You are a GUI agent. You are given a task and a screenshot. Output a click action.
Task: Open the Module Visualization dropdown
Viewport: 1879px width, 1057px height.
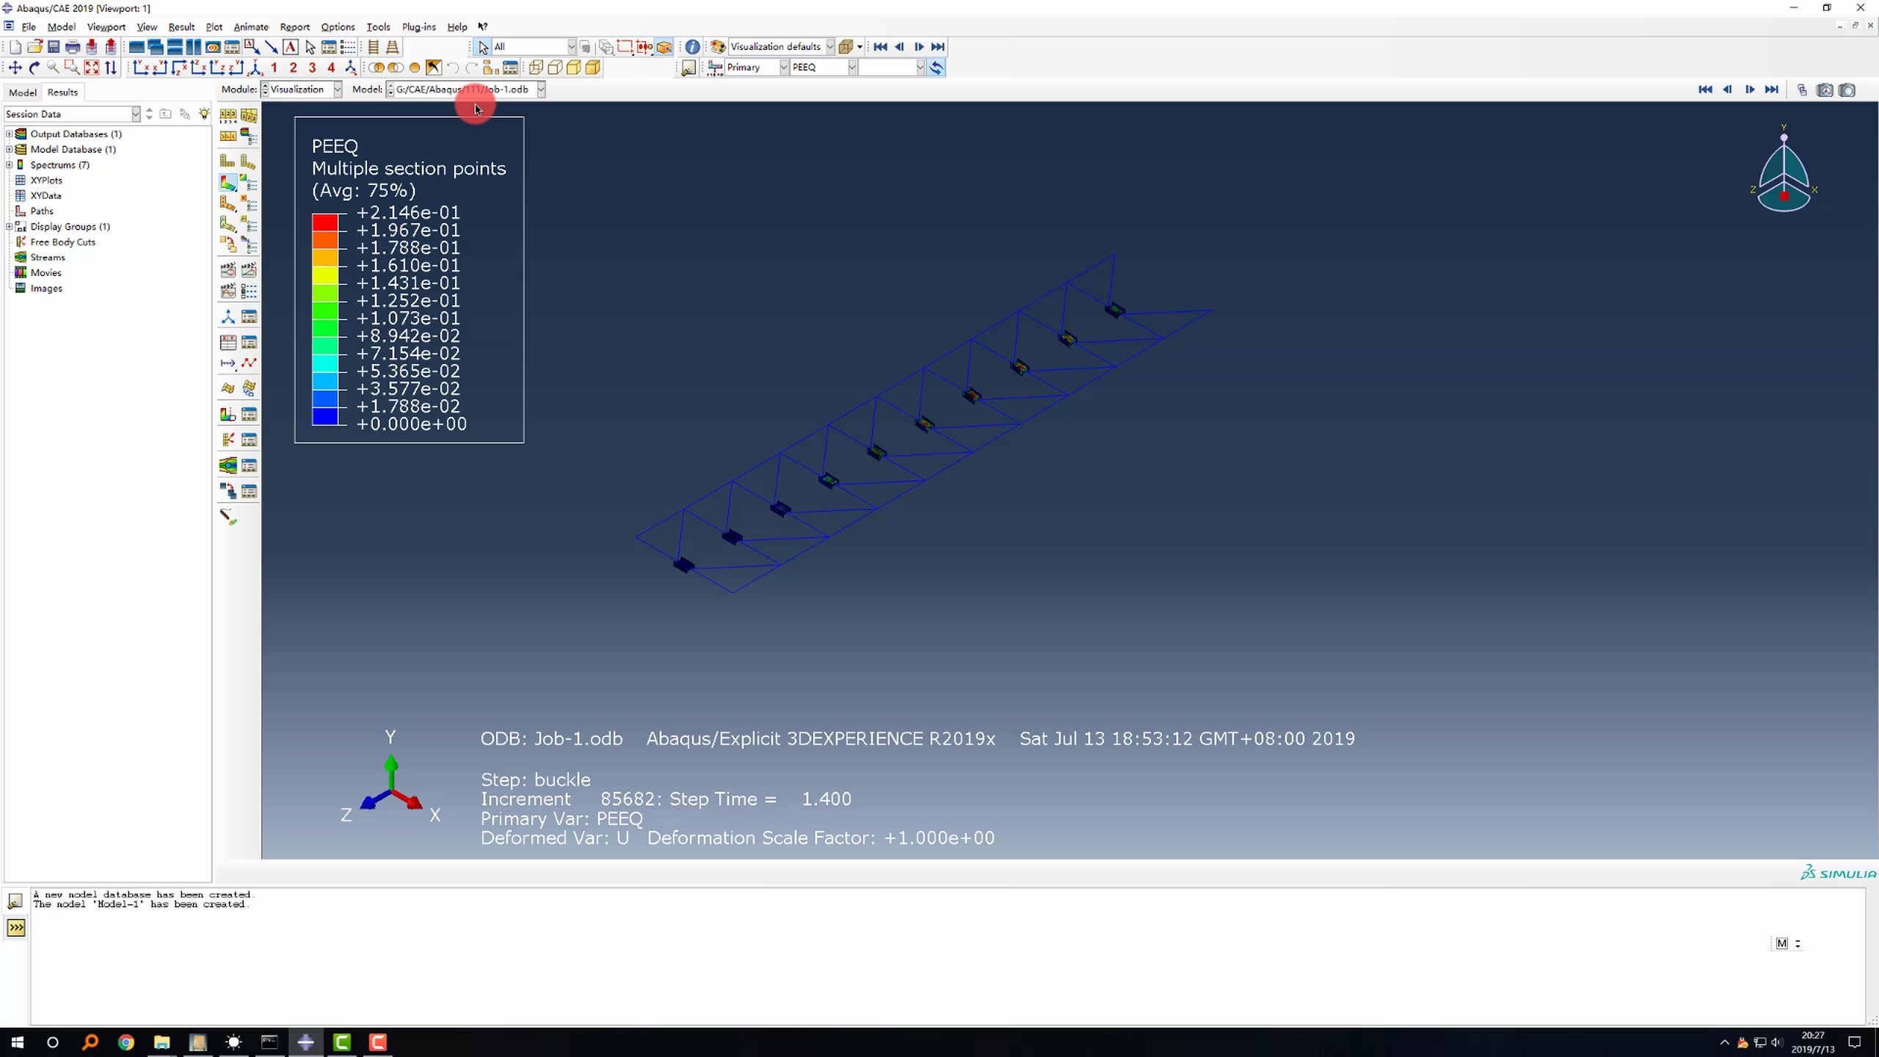click(337, 90)
